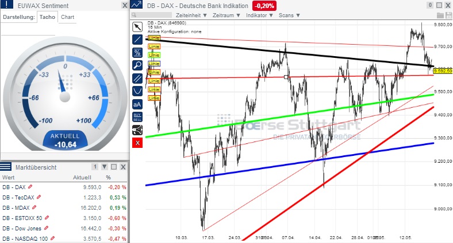Click the floppy disk save chart icon
The width and height of the screenshot is (453, 243).
pos(448,15)
